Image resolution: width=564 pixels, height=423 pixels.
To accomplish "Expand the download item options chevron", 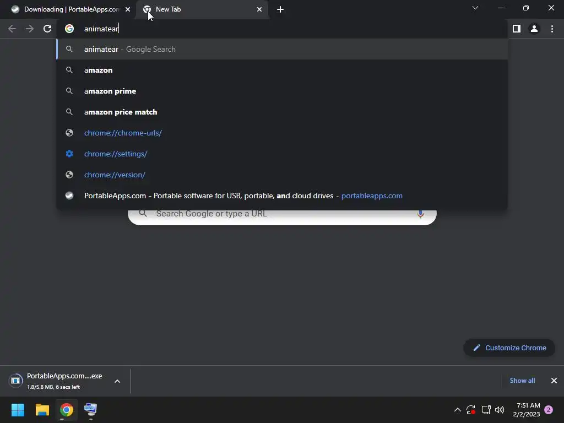I will [117, 381].
